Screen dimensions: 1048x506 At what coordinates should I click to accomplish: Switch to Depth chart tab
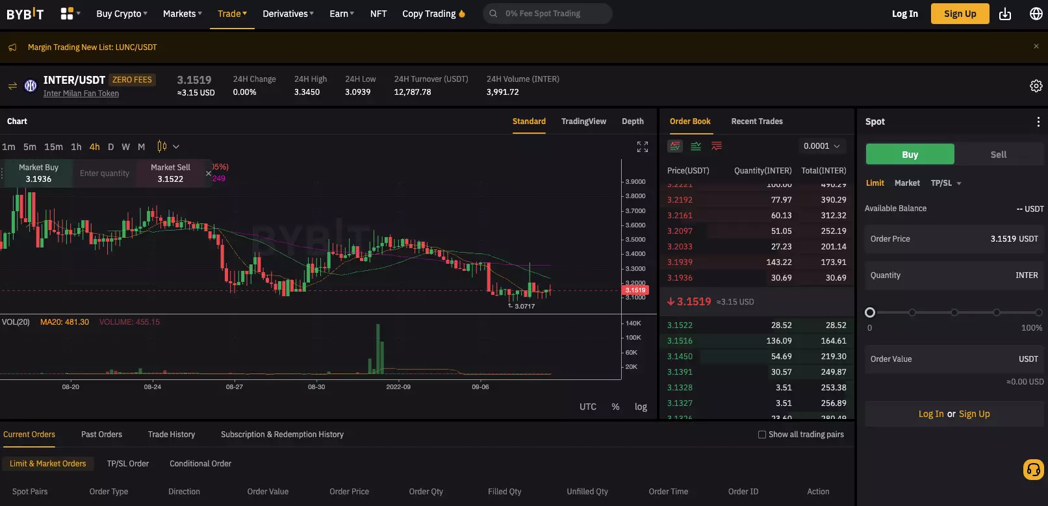click(x=632, y=121)
